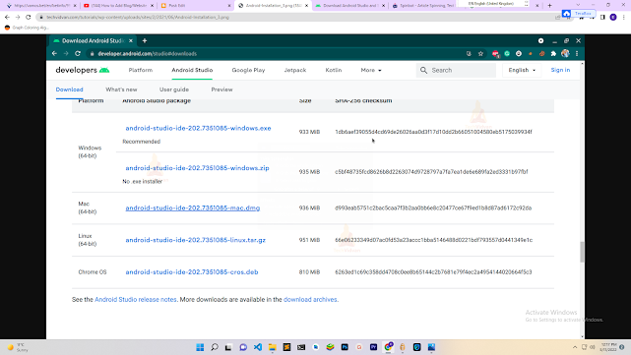This screenshot has height=355, width=631.
Task: Open the download archives link
Action: [310, 300]
